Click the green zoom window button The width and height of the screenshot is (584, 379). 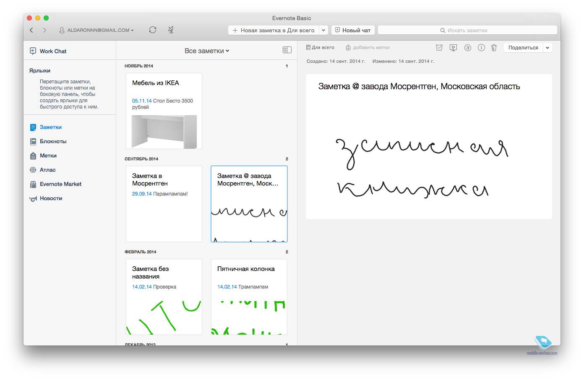click(x=46, y=18)
